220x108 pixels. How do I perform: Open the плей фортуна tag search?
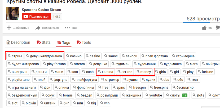point(155,56)
